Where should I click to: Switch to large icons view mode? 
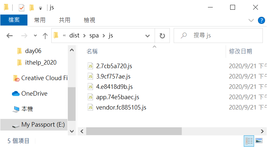coord(259,141)
